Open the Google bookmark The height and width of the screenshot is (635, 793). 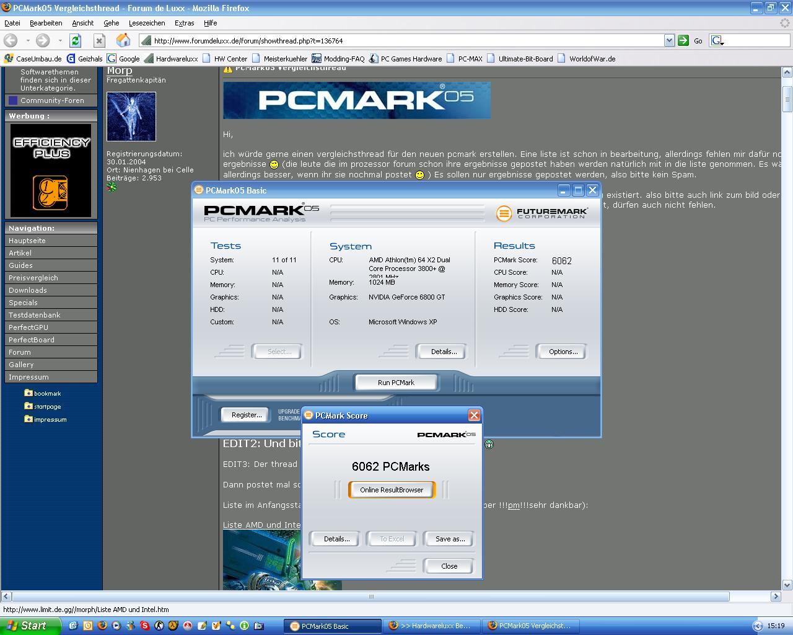pos(124,59)
